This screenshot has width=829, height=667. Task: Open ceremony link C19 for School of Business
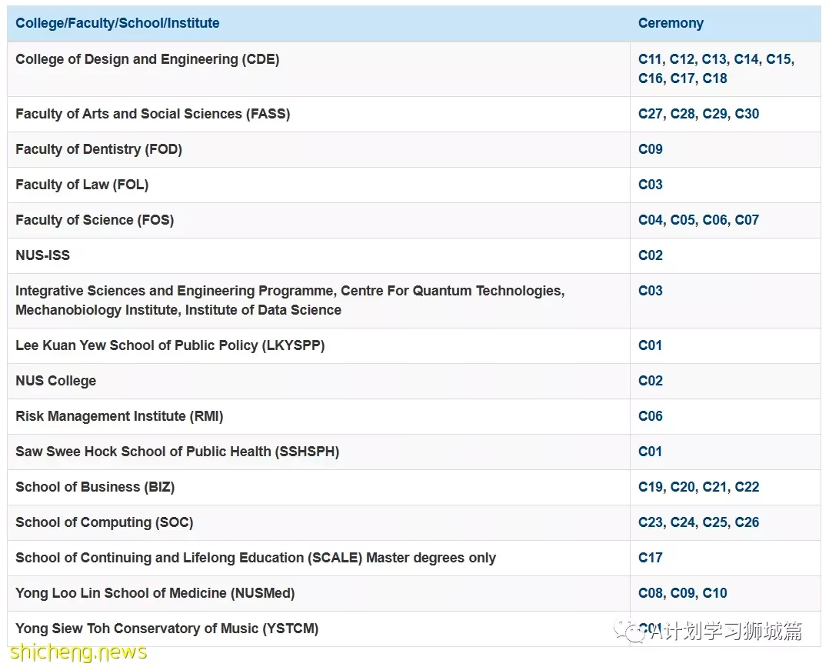tap(651, 487)
